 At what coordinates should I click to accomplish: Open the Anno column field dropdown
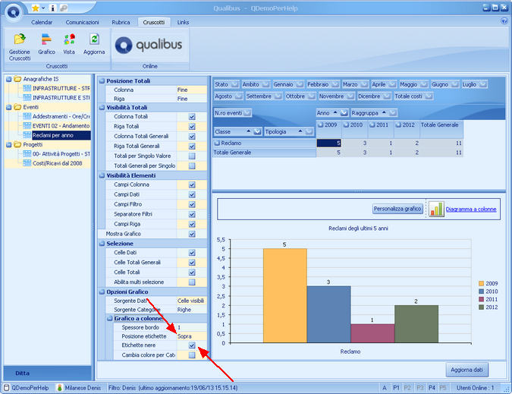click(x=344, y=113)
